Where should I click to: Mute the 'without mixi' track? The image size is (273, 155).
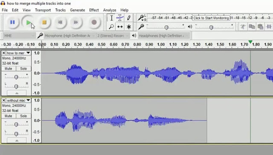[x=9, y=116]
